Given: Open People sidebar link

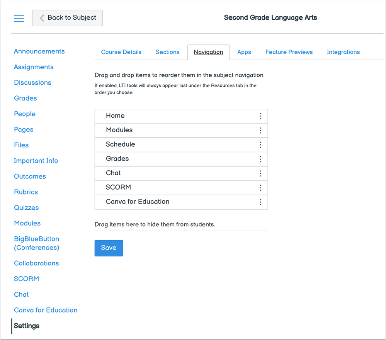Looking at the screenshot, I should pyautogui.click(x=25, y=114).
